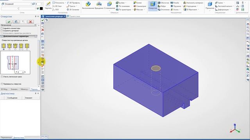Choose the first hole type radio button
Screen dimensions: 250x140
(x=4, y=49)
